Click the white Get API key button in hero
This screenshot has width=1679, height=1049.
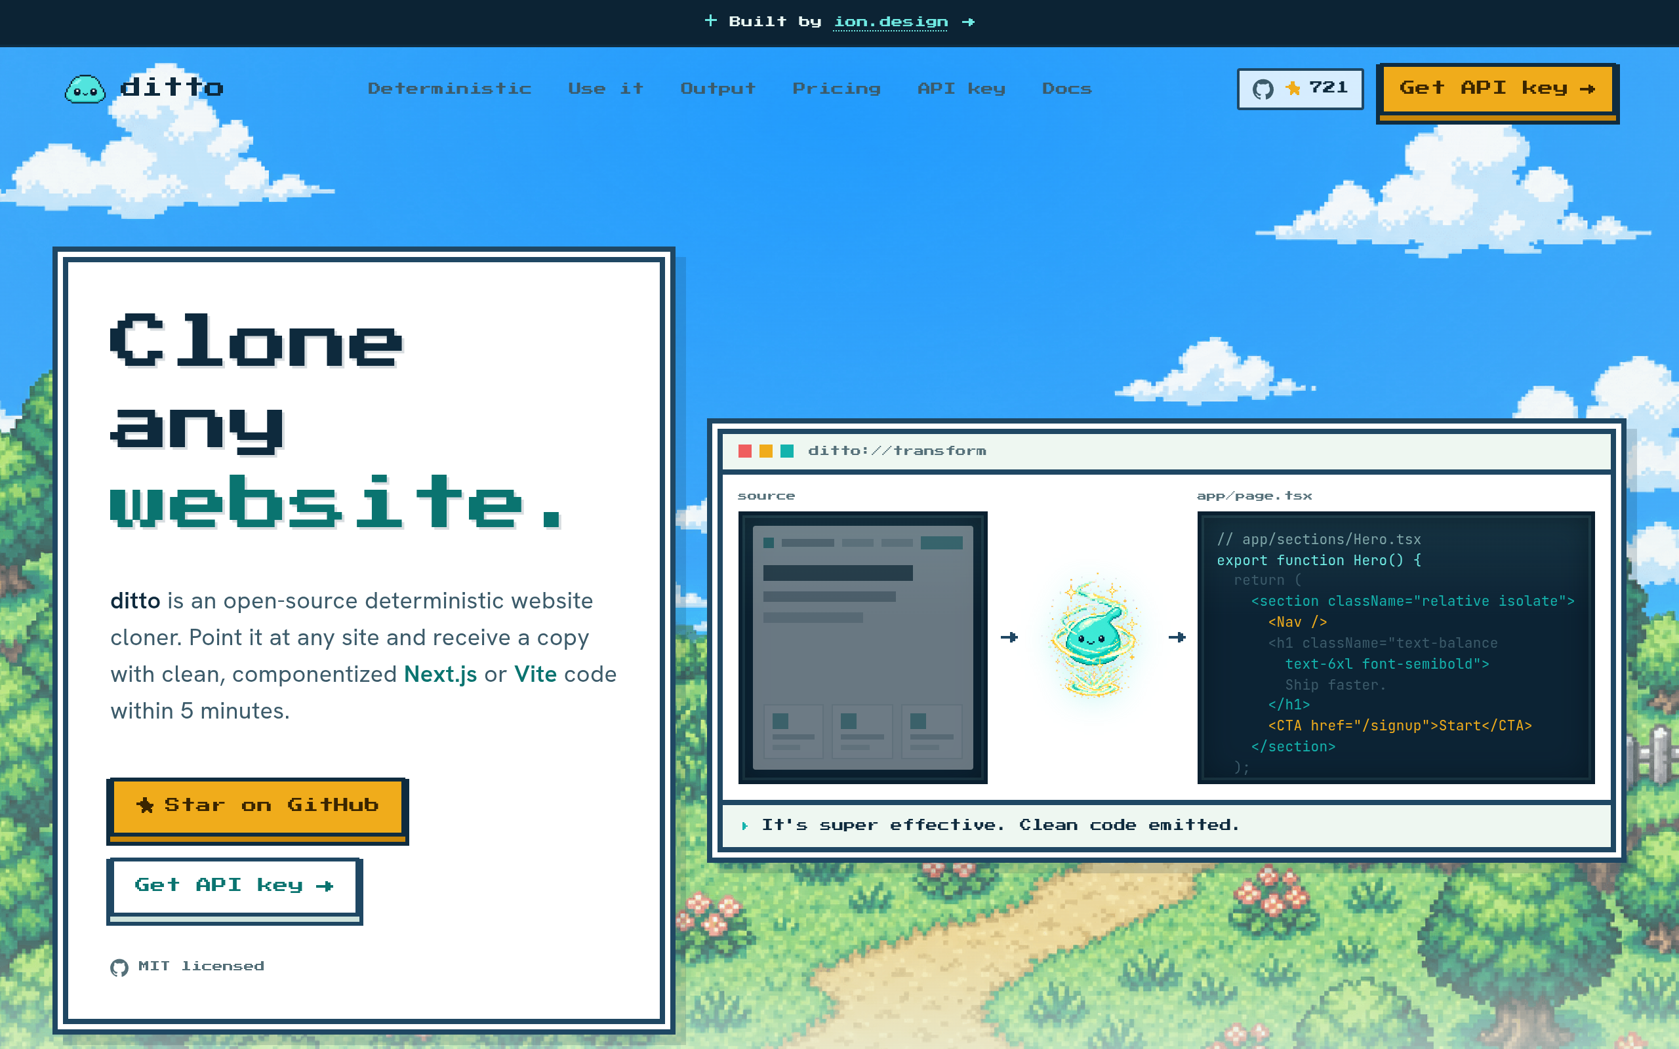pos(235,891)
